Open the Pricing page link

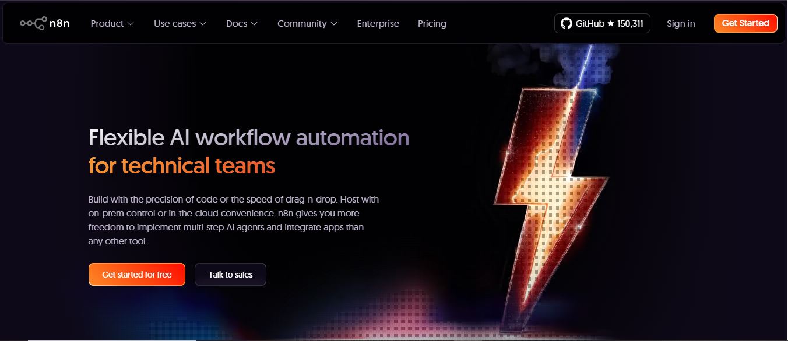[432, 24]
